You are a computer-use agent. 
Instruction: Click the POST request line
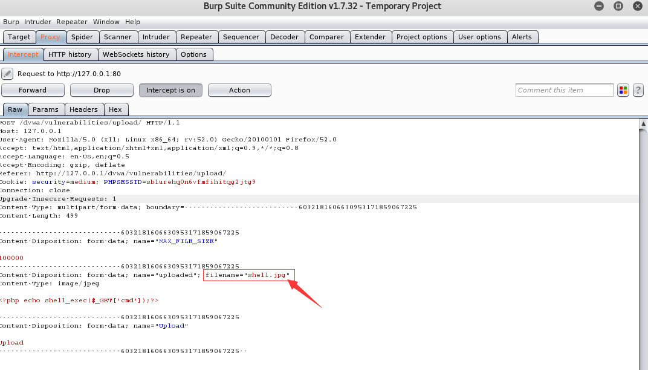[x=89, y=123]
